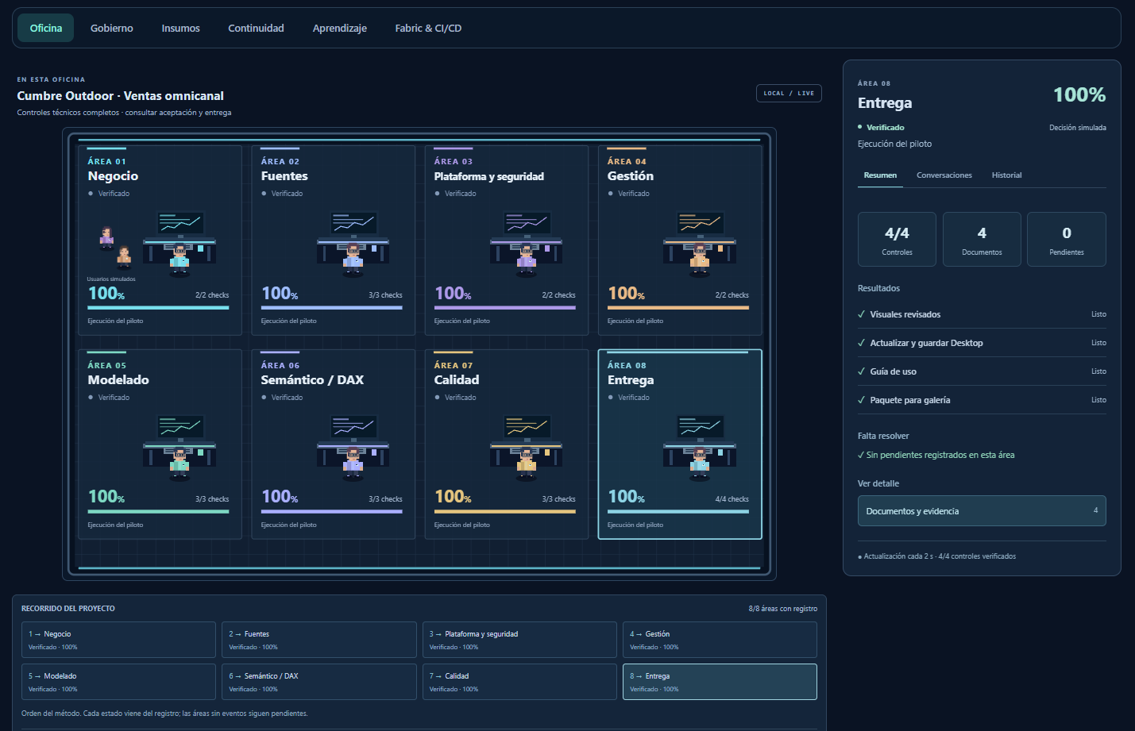Screen dimensions: 1135x731
Task: Click the workstation illustration in Entrega area card
Action: coord(699,447)
